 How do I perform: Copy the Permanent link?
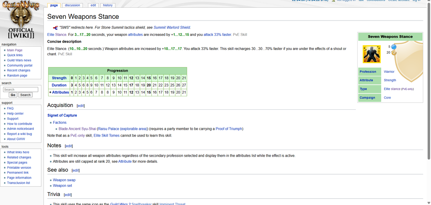[18, 173]
